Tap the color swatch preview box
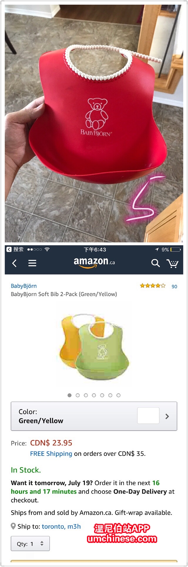This screenshot has height=567, width=188. click(148, 416)
